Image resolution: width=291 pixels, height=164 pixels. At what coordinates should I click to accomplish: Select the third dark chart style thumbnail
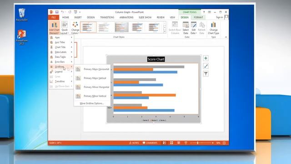[121, 27]
